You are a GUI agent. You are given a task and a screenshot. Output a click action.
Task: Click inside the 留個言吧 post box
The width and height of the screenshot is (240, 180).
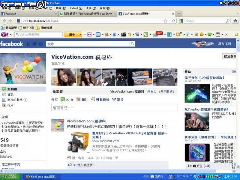point(114,108)
